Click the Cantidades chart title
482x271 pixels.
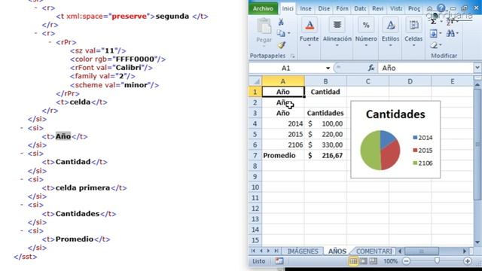(x=395, y=114)
